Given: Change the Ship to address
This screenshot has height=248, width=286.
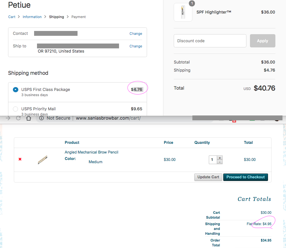Looking at the screenshot, I should (135, 46).
